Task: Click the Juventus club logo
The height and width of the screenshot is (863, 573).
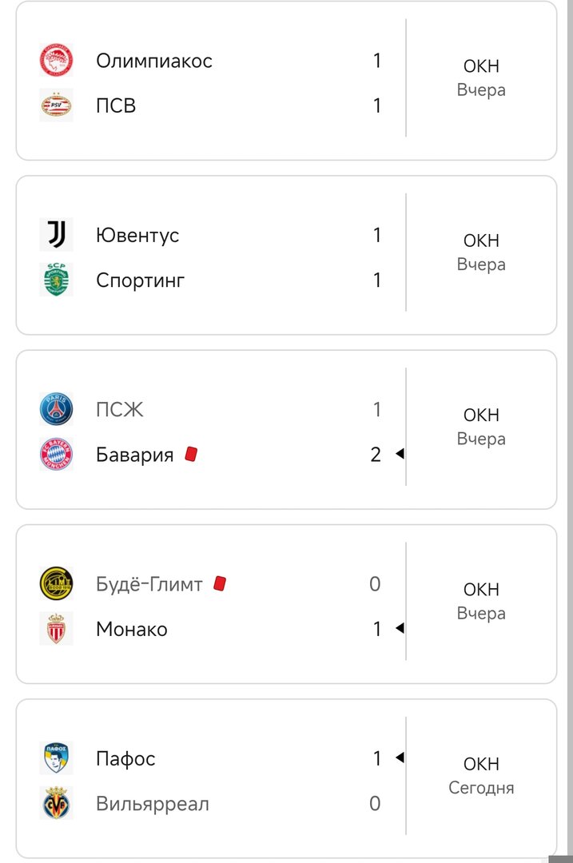Action: coord(56,235)
